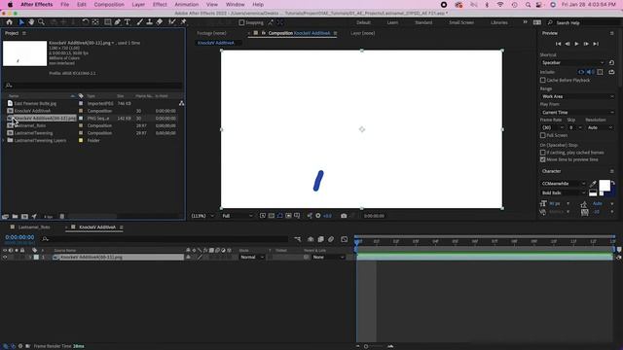623x350 pixels.
Task: Hide the KnockeV Additive layer eye
Action: (x=5, y=257)
